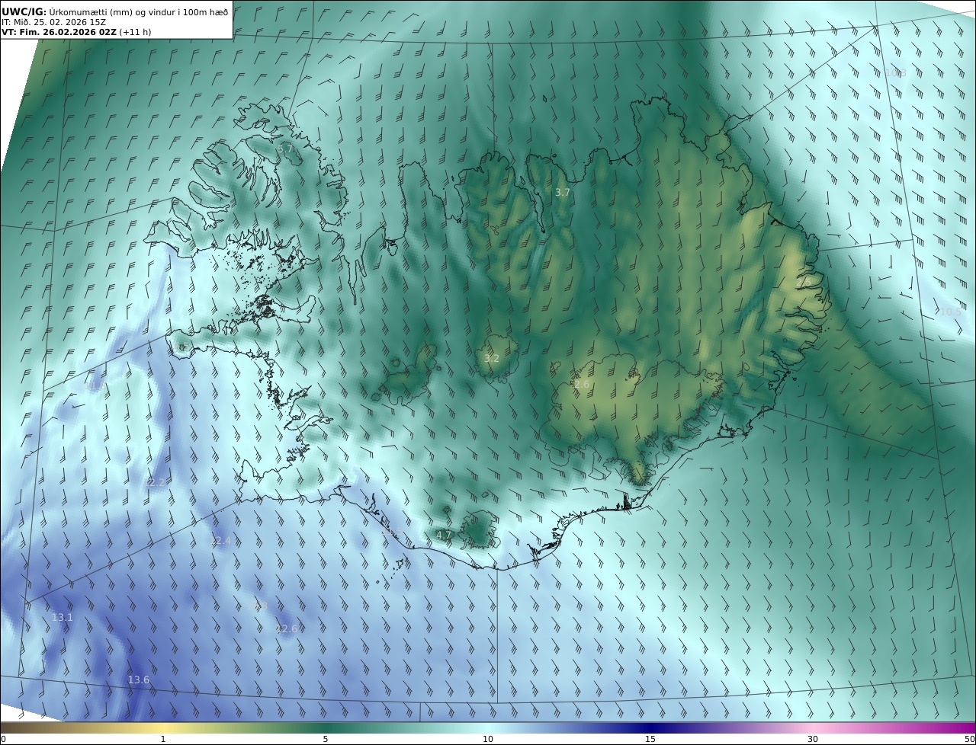Select the valid time line 'VT: Fim. 26.02.2026 02Z'
The image size is (976, 745).
59,32
